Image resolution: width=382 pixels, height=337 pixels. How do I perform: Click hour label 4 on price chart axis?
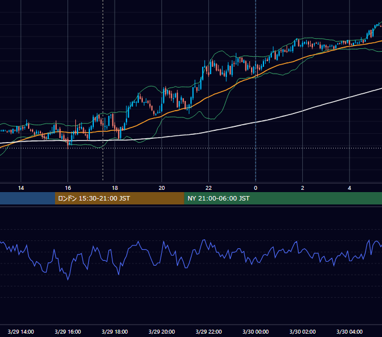click(x=349, y=188)
